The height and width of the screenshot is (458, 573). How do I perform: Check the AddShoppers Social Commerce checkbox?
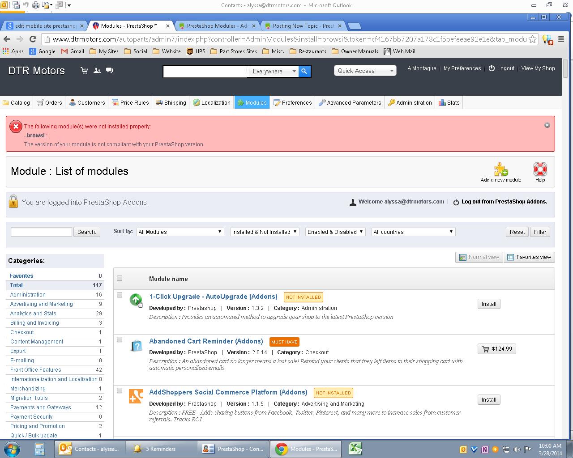click(x=120, y=390)
